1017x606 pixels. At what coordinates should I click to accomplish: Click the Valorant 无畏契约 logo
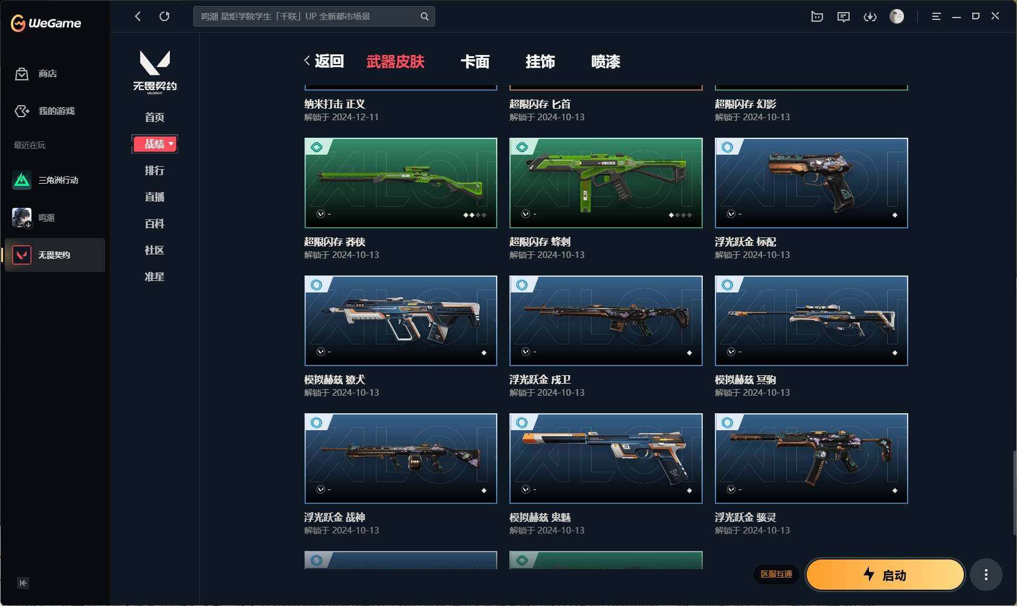[x=155, y=72]
